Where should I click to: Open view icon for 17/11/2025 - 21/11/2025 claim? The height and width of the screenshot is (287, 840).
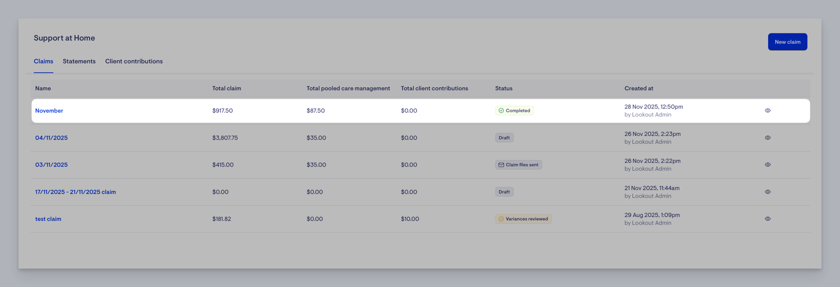tap(767, 191)
